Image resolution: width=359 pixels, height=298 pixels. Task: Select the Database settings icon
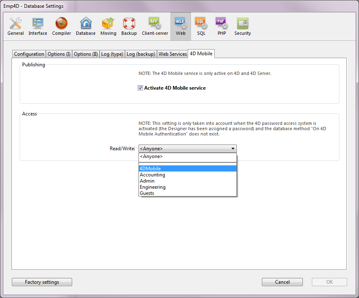click(x=86, y=26)
